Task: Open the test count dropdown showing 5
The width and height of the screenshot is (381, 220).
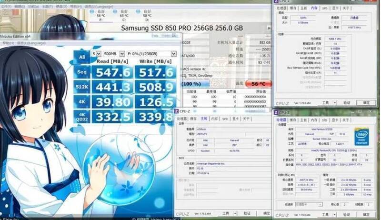Action: tap(97, 54)
